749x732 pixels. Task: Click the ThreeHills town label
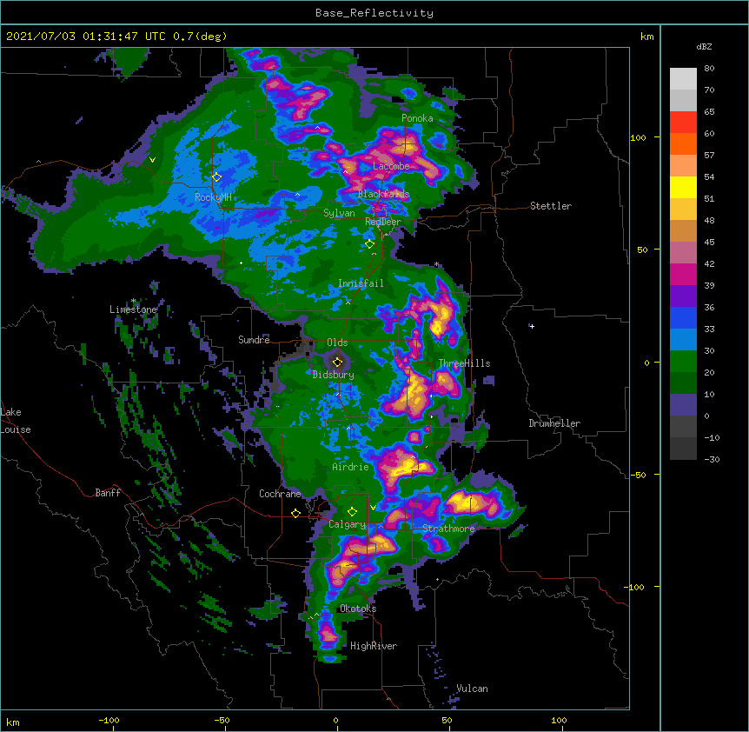(x=464, y=363)
